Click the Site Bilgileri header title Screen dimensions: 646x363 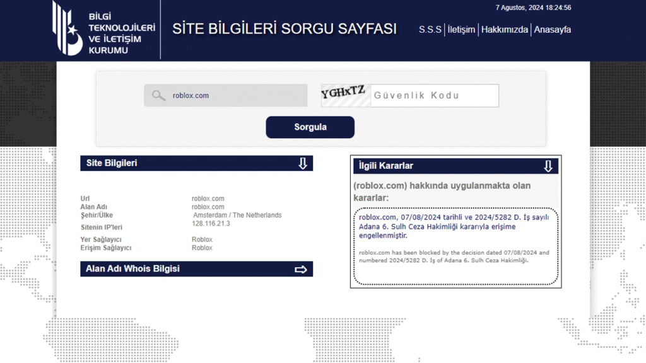pos(112,163)
